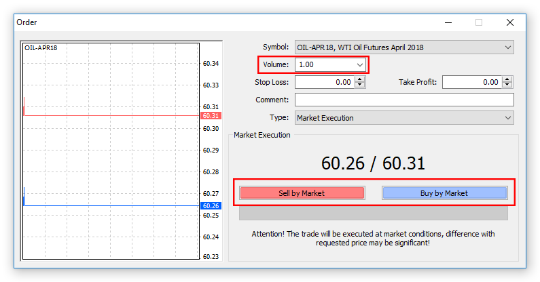The image size is (540, 282).
Task: Click the 60.27 price axis label
Action: pos(211,194)
